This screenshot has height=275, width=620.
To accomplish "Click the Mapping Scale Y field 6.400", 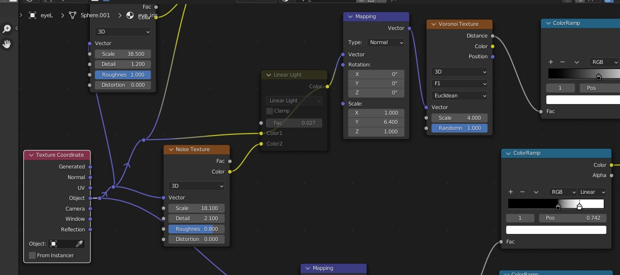I will (376, 122).
